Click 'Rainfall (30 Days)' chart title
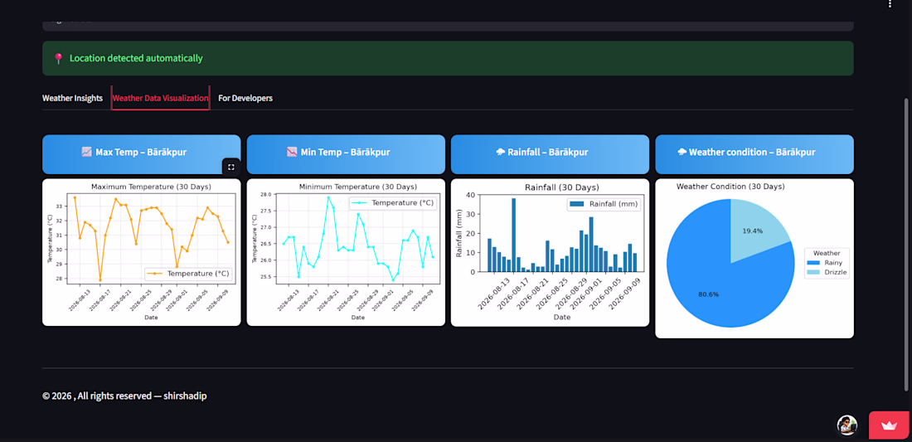The height and width of the screenshot is (442, 912). click(562, 187)
